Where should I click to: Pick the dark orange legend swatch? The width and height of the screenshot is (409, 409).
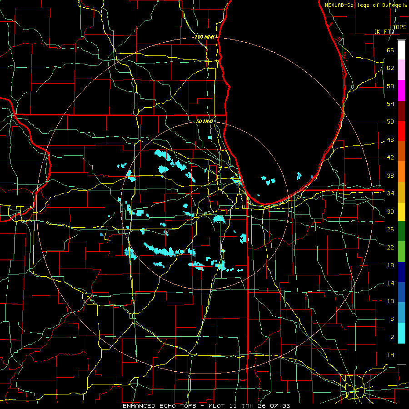click(401, 151)
